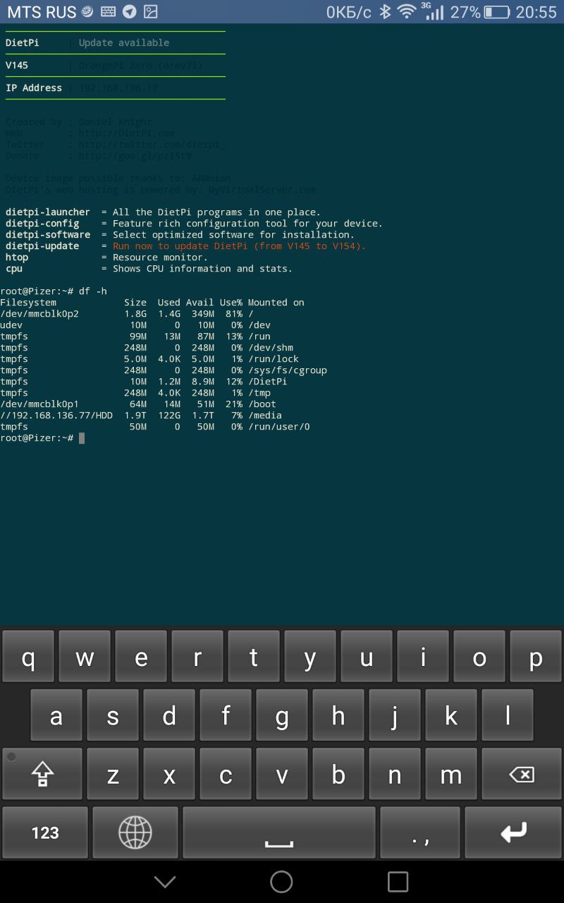Tap the Shift arrow key

tap(42, 774)
